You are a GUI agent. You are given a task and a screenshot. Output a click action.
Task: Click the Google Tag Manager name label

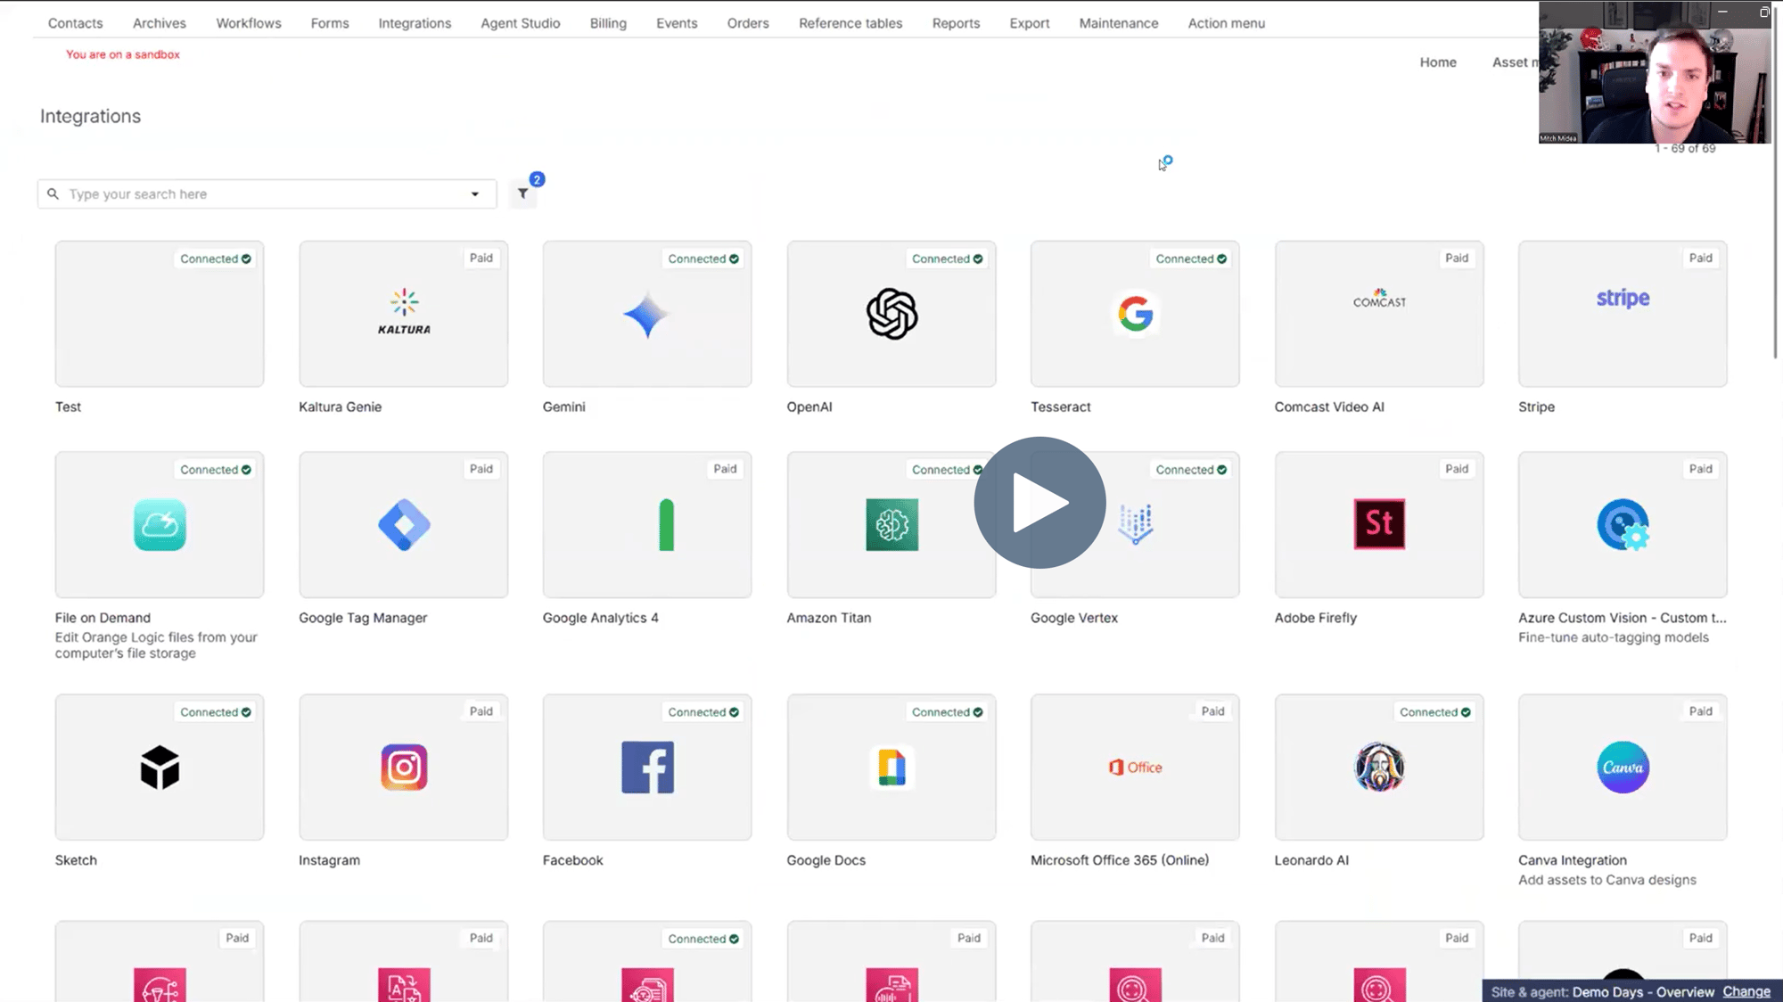click(x=363, y=618)
